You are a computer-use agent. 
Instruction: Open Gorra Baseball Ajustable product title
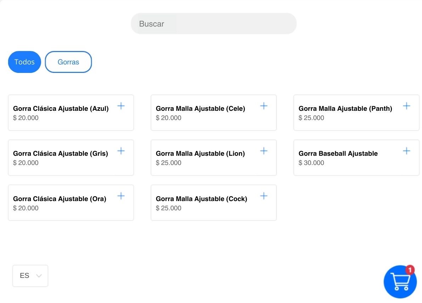338,154
